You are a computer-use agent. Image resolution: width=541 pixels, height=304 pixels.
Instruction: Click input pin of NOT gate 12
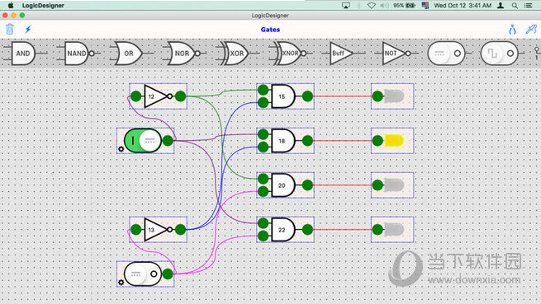click(136, 96)
